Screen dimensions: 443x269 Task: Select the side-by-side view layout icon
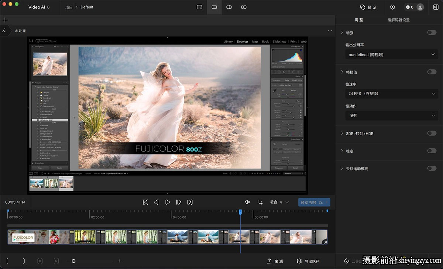pyautogui.click(x=244, y=7)
